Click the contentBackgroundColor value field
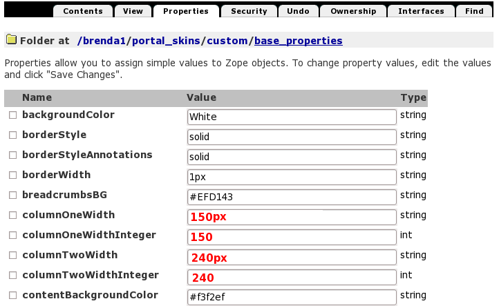499x308 pixels. pyautogui.click(x=292, y=297)
